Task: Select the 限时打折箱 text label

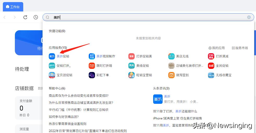Action: tap(104, 66)
